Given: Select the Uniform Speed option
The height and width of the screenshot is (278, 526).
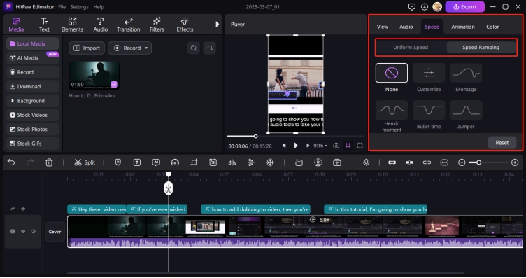Looking at the screenshot, I should pos(411,48).
